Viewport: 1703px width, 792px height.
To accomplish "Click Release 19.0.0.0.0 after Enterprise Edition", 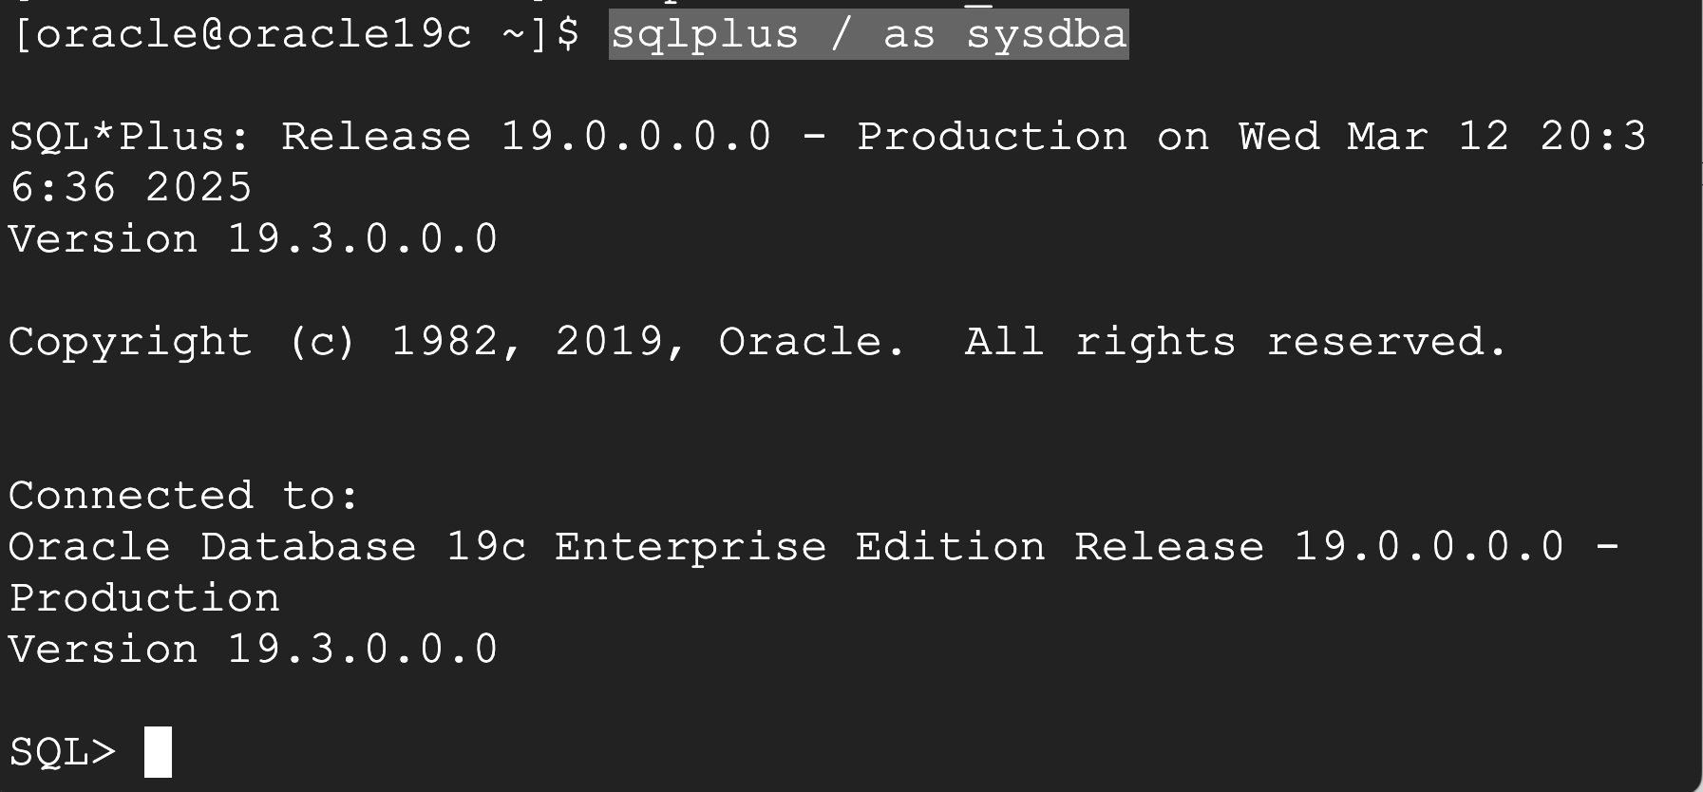I will [1318, 547].
